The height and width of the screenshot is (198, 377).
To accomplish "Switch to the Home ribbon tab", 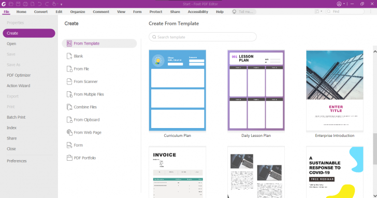I will pos(21,11).
